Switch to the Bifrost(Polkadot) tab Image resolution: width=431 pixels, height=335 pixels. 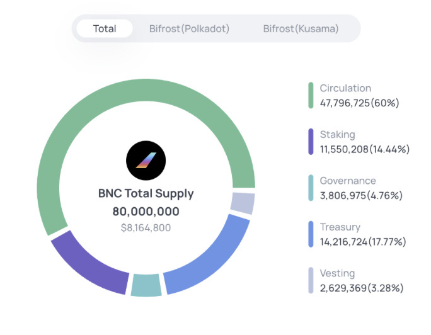click(189, 28)
